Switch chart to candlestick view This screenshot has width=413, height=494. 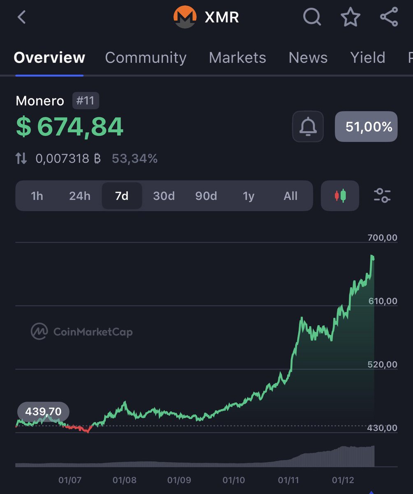coord(340,196)
